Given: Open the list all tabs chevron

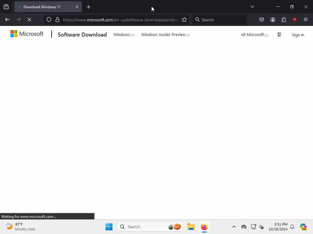Looking at the screenshot, I should 252,7.
